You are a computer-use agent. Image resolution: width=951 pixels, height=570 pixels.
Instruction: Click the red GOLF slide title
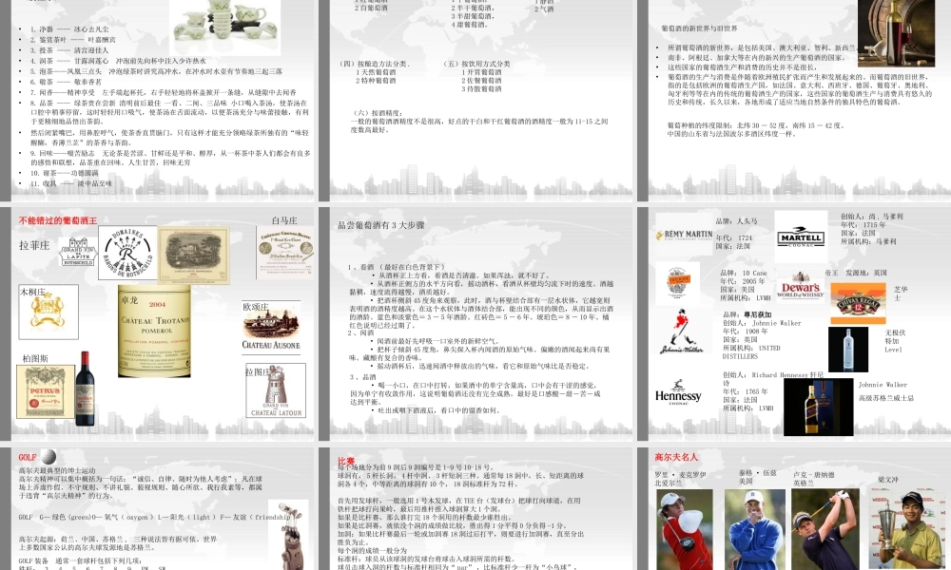(x=28, y=457)
